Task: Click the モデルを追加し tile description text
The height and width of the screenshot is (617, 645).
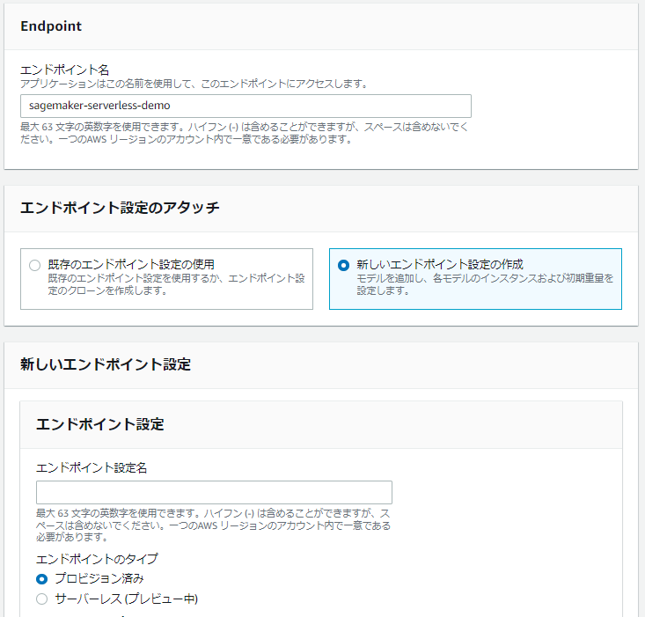Action: coord(484,284)
